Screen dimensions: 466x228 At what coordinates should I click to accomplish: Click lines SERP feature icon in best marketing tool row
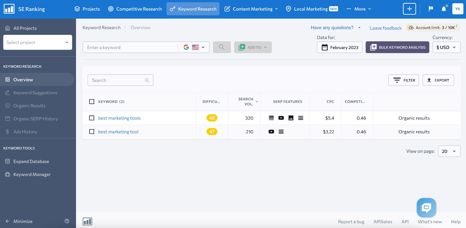pos(281,131)
